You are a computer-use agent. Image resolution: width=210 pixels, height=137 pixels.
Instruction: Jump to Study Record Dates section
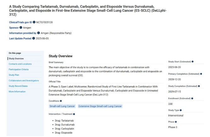coord(18,86)
